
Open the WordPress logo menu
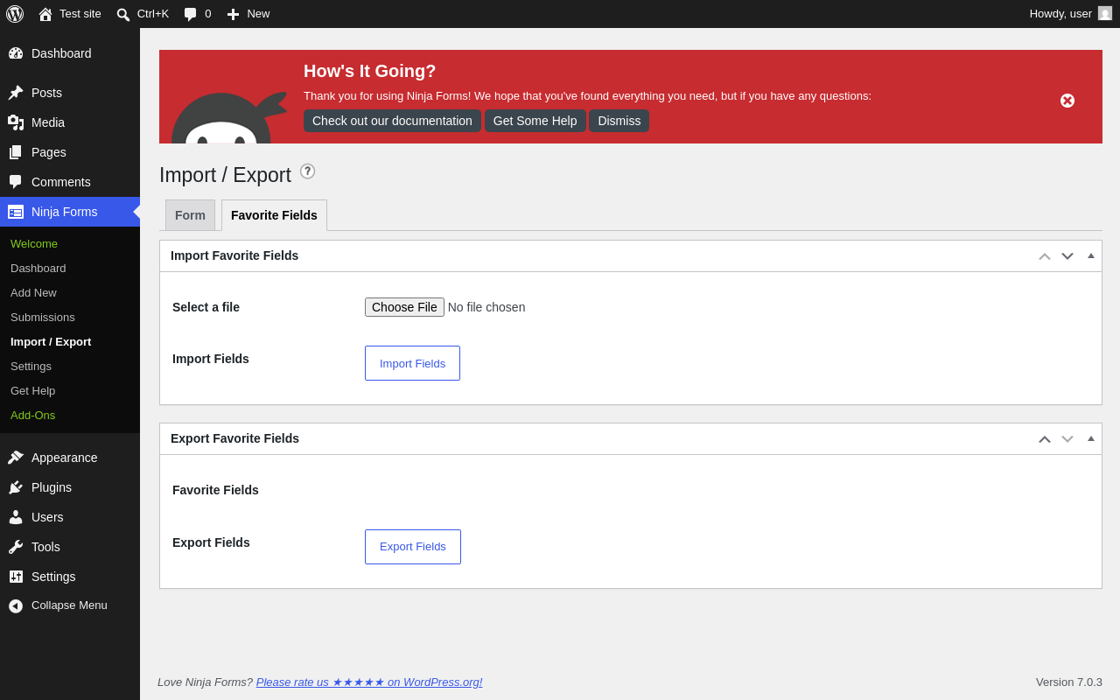(15, 14)
